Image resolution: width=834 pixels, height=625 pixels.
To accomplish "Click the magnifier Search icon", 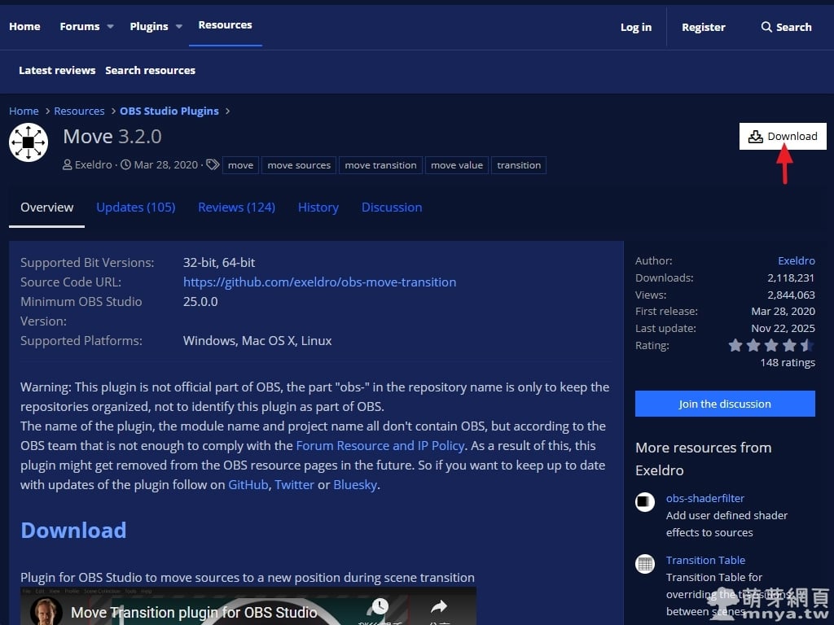I will click(766, 27).
